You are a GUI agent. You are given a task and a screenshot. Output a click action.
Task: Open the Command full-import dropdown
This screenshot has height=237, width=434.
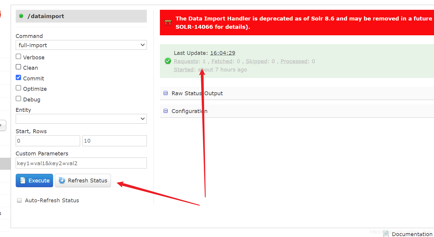point(81,45)
